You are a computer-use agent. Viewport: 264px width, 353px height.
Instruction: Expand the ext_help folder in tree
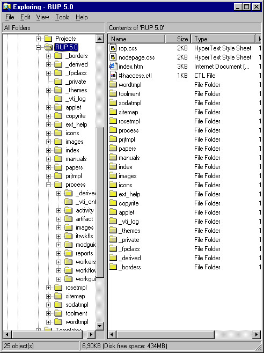click(x=48, y=124)
